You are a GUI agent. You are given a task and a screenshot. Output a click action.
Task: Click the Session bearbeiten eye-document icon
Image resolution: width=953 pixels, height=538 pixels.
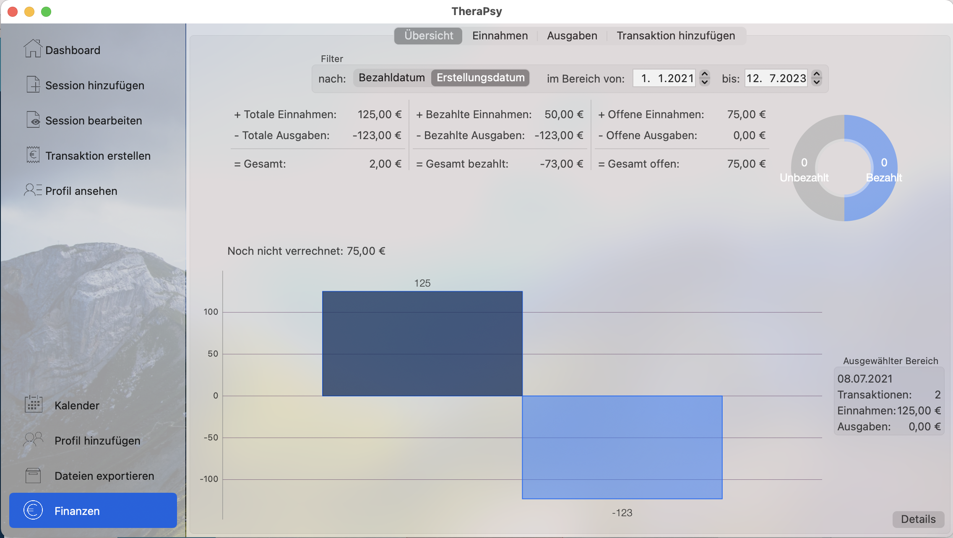click(x=33, y=119)
